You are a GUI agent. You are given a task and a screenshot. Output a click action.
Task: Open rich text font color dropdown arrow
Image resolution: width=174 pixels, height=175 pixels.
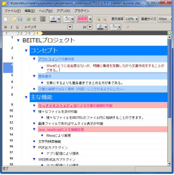pyautogui.click(x=106, y=27)
